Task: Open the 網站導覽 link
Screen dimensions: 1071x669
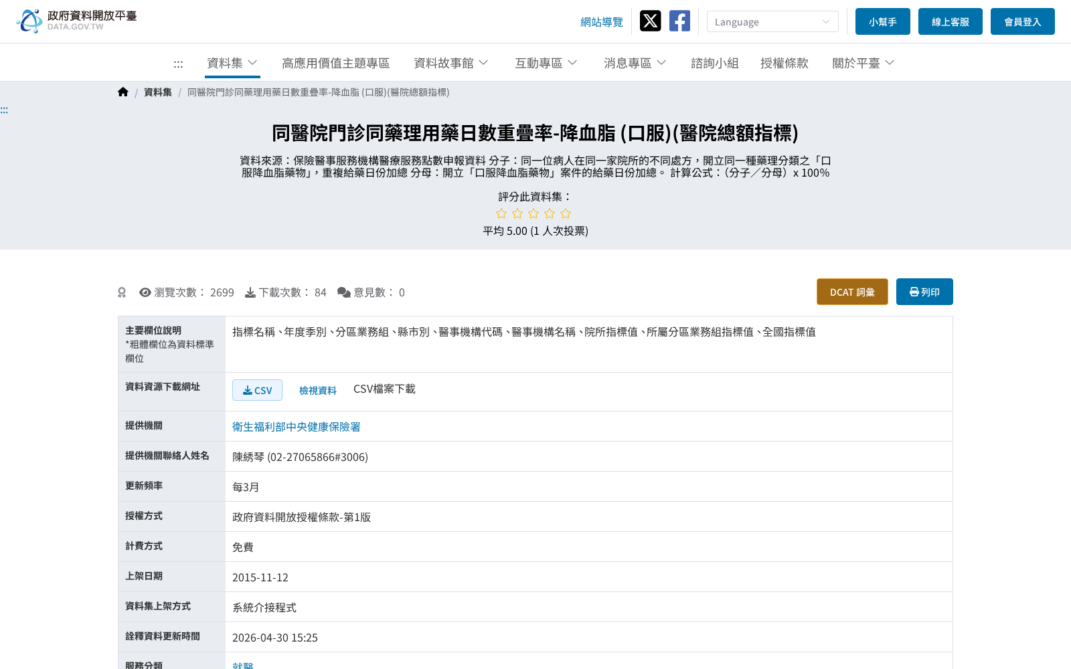Action: (602, 22)
